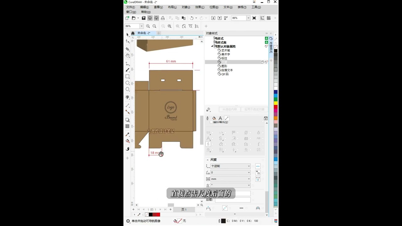
Task: Add a new style set with 样式集 plus icon
Action: click(x=266, y=42)
